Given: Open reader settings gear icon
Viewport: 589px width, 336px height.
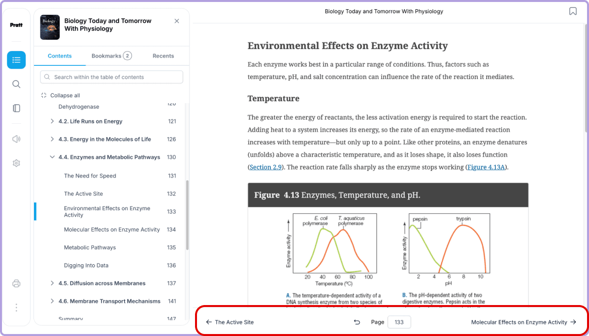Looking at the screenshot, I should coord(16,163).
